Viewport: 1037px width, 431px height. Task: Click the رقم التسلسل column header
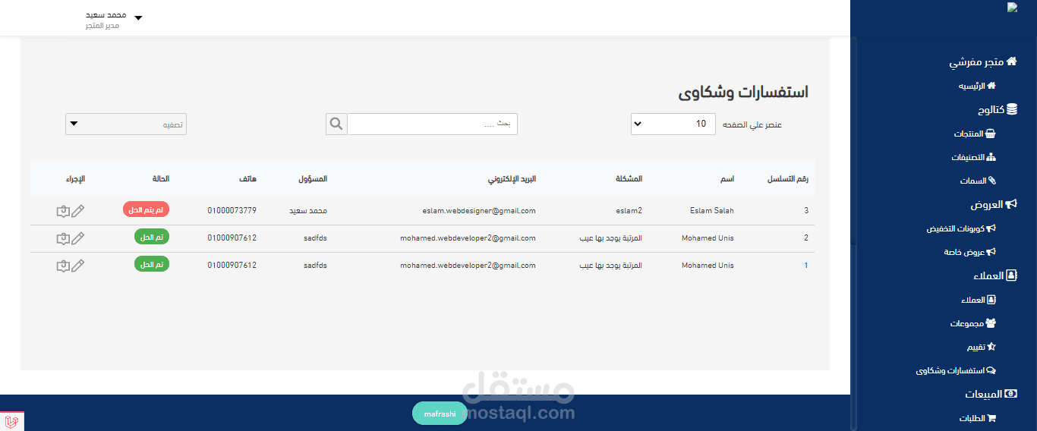point(788,179)
